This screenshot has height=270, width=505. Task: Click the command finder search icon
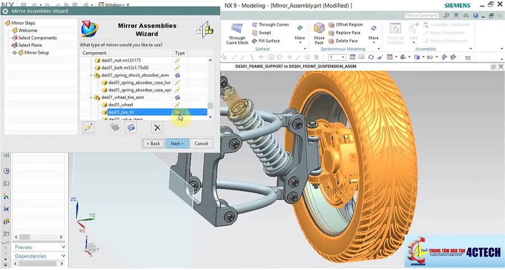click(x=447, y=15)
